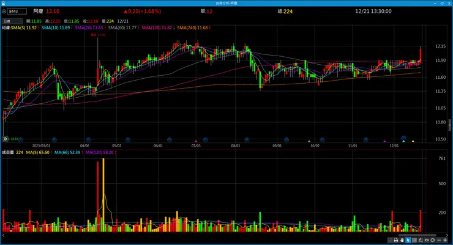Screen dimensions: 453x245
Task: Select the arrow pointer tool
Action: [x=408, y=240]
